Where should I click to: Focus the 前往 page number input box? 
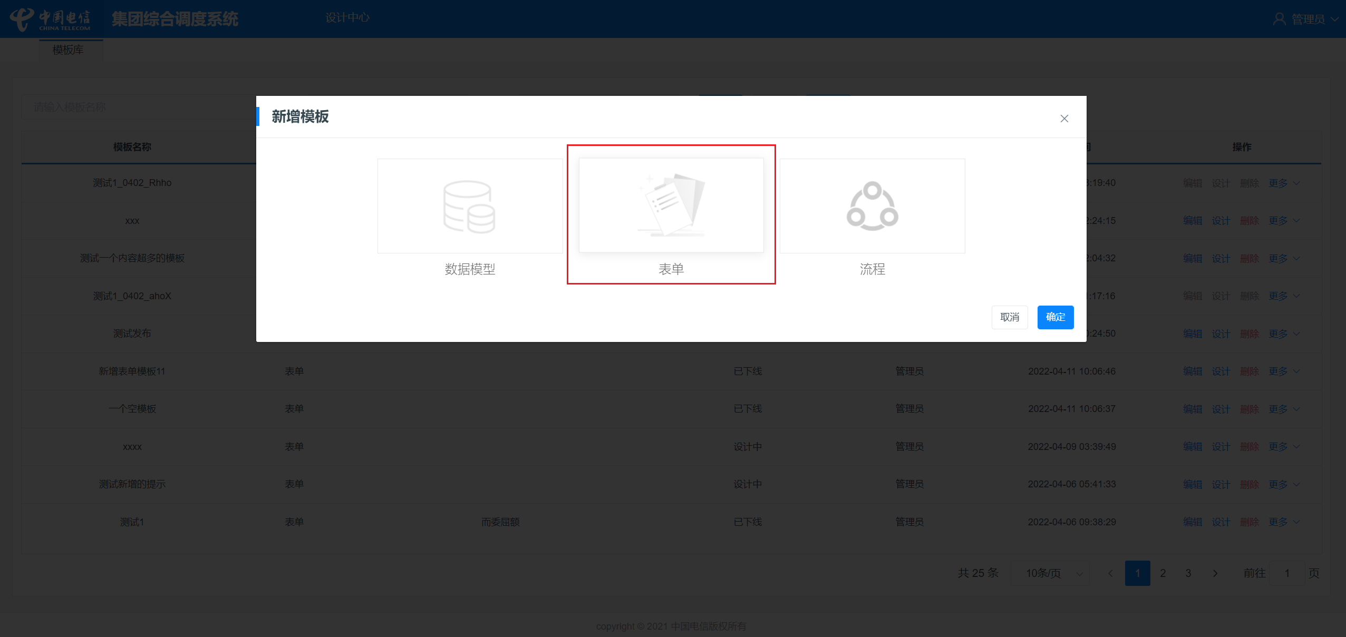click(x=1286, y=573)
